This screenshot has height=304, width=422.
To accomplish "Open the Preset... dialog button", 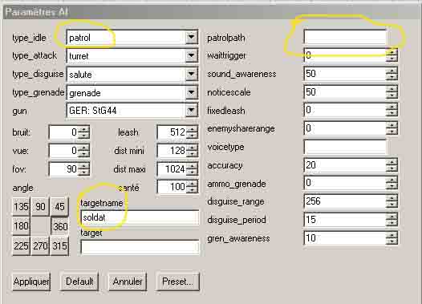I will [177, 282].
